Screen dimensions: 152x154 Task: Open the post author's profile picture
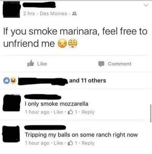[12, 9]
